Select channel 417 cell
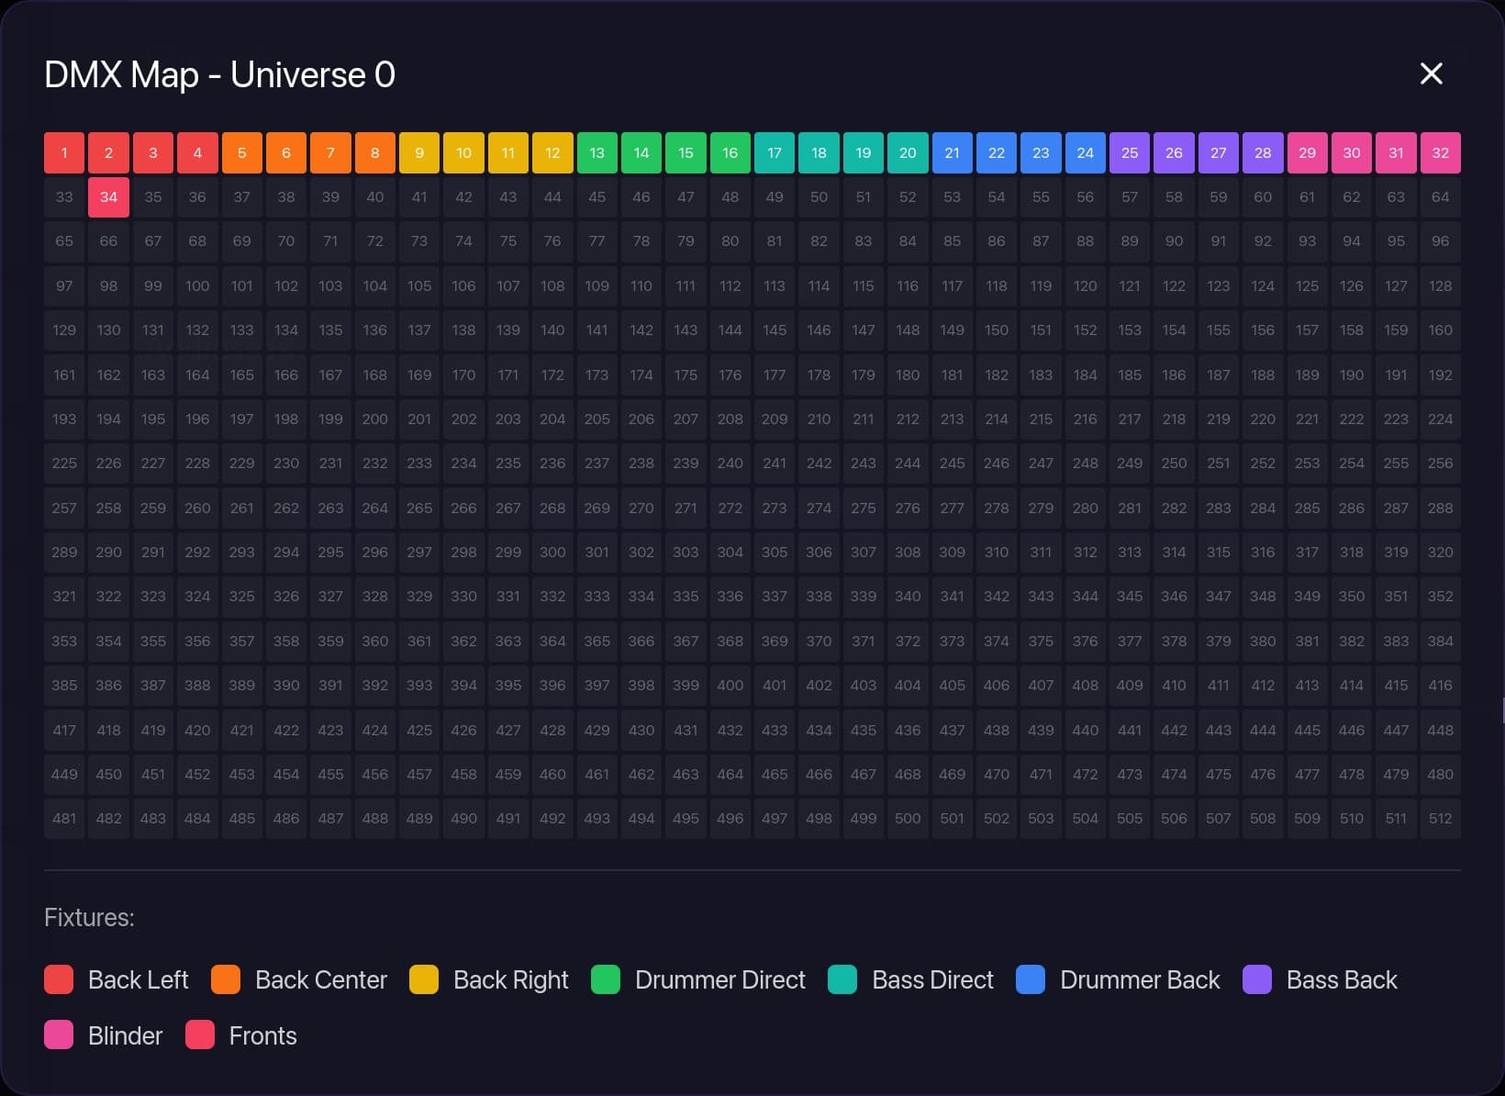This screenshot has width=1505, height=1096. tap(64, 731)
